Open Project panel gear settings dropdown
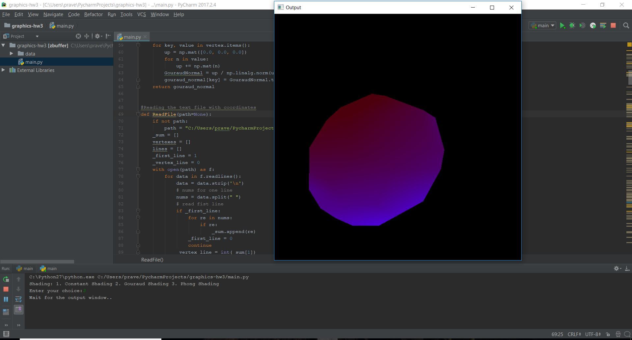The height and width of the screenshot is (340, 632). point(98,36)
